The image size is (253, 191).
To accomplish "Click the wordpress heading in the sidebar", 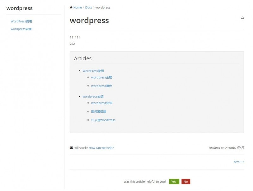I will pyautogui.click(x=19, y=8).
